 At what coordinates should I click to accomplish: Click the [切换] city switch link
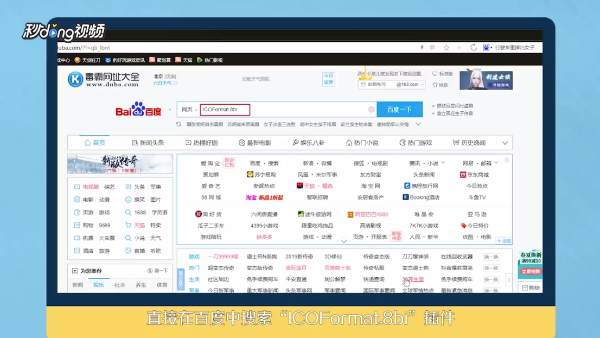(x=170, y=76)
